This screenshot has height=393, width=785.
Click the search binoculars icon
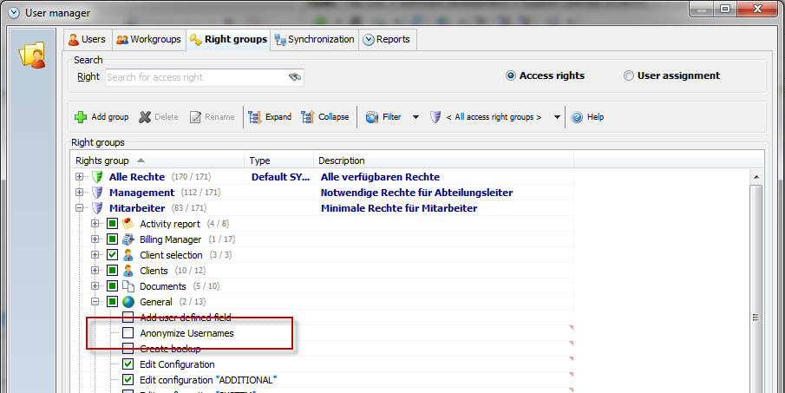(x=295, y=77)
